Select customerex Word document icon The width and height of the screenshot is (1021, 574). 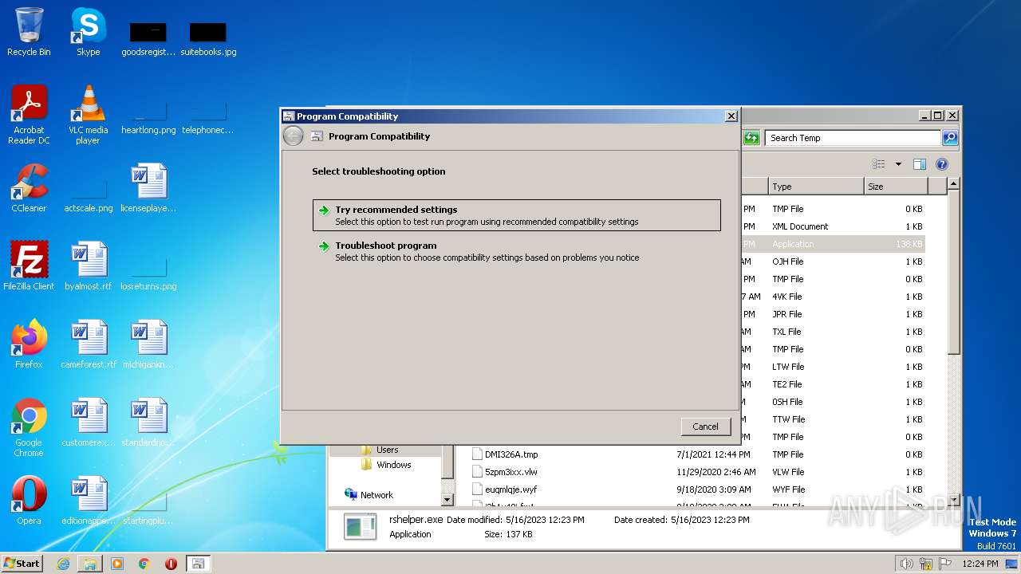click(x=88, y=423)
